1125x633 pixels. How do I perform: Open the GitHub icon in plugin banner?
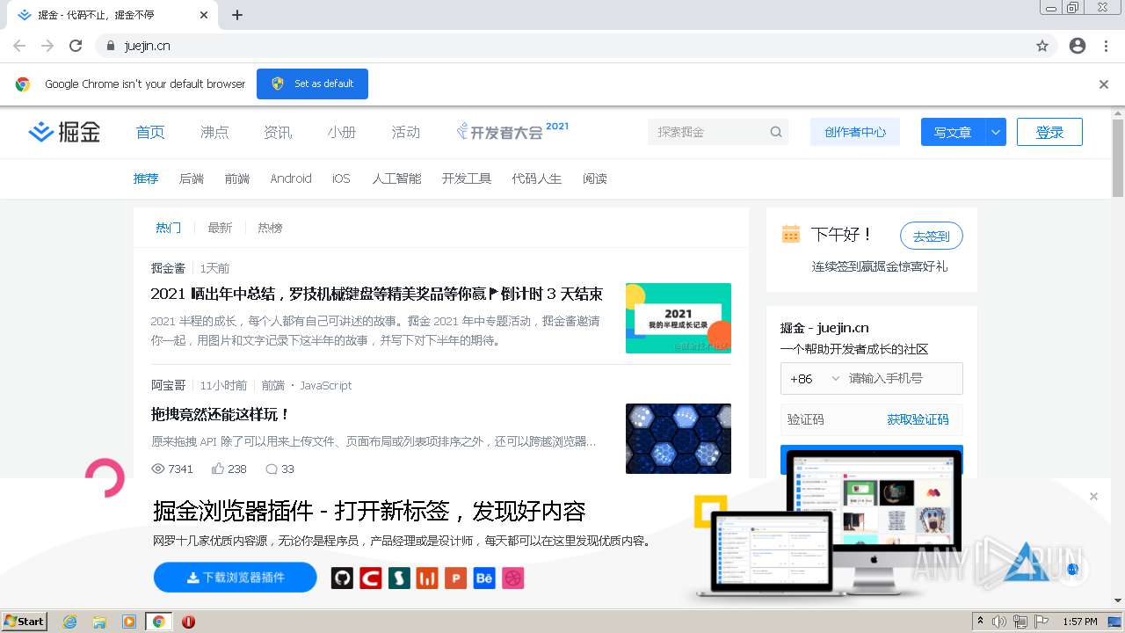[342, 578]
